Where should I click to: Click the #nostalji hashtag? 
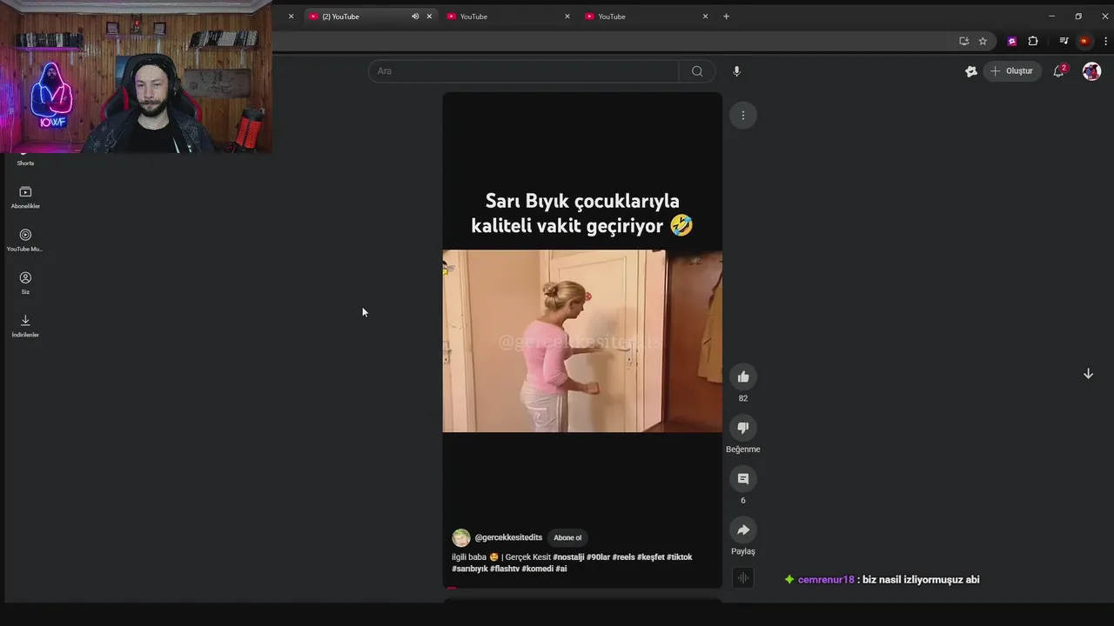[x=568, y=557]
